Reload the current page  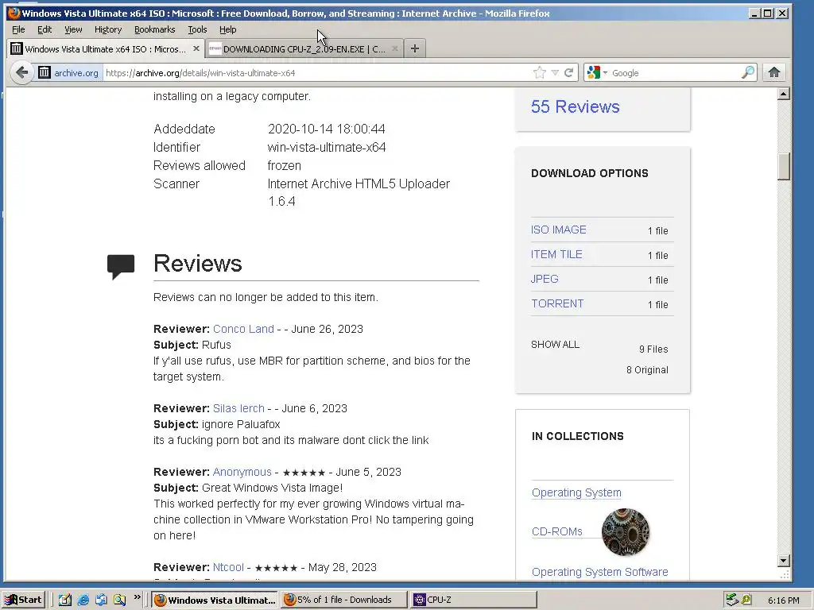(569, 72)
